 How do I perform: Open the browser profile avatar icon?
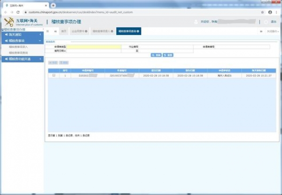[270, 12]
